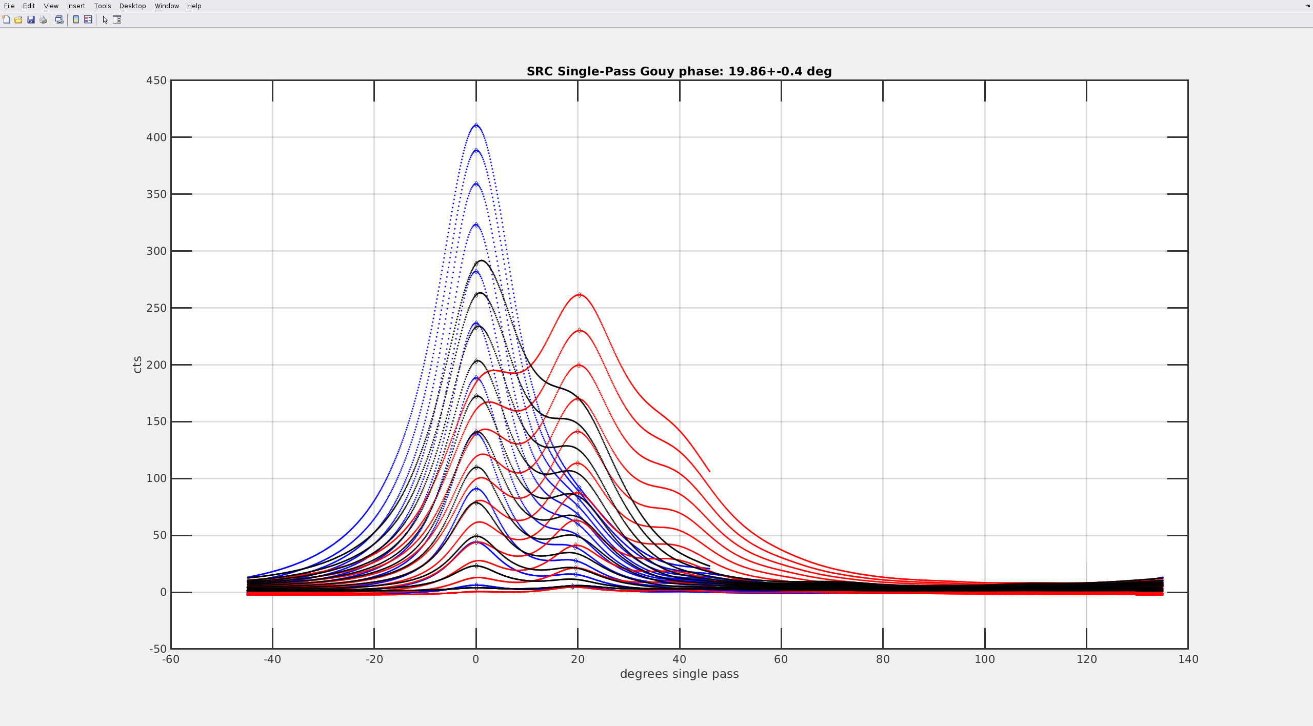Viewport: 1313px width, 726px height.
Task: Click the y-axis tick label 450
Action: pos(156,80)
